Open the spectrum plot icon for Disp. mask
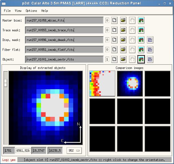The width and height of the screenshot is (174, 164). (150, 40)
